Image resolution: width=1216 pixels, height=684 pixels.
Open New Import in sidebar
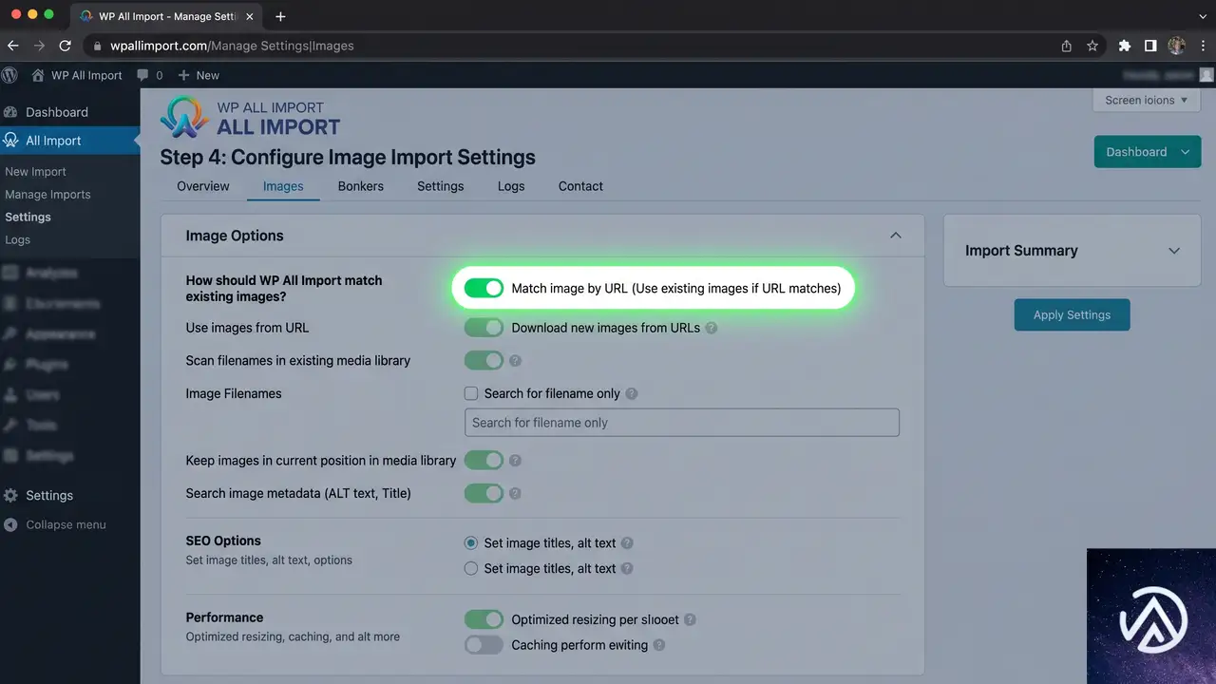pyautogui.click(x=36, y=172)
